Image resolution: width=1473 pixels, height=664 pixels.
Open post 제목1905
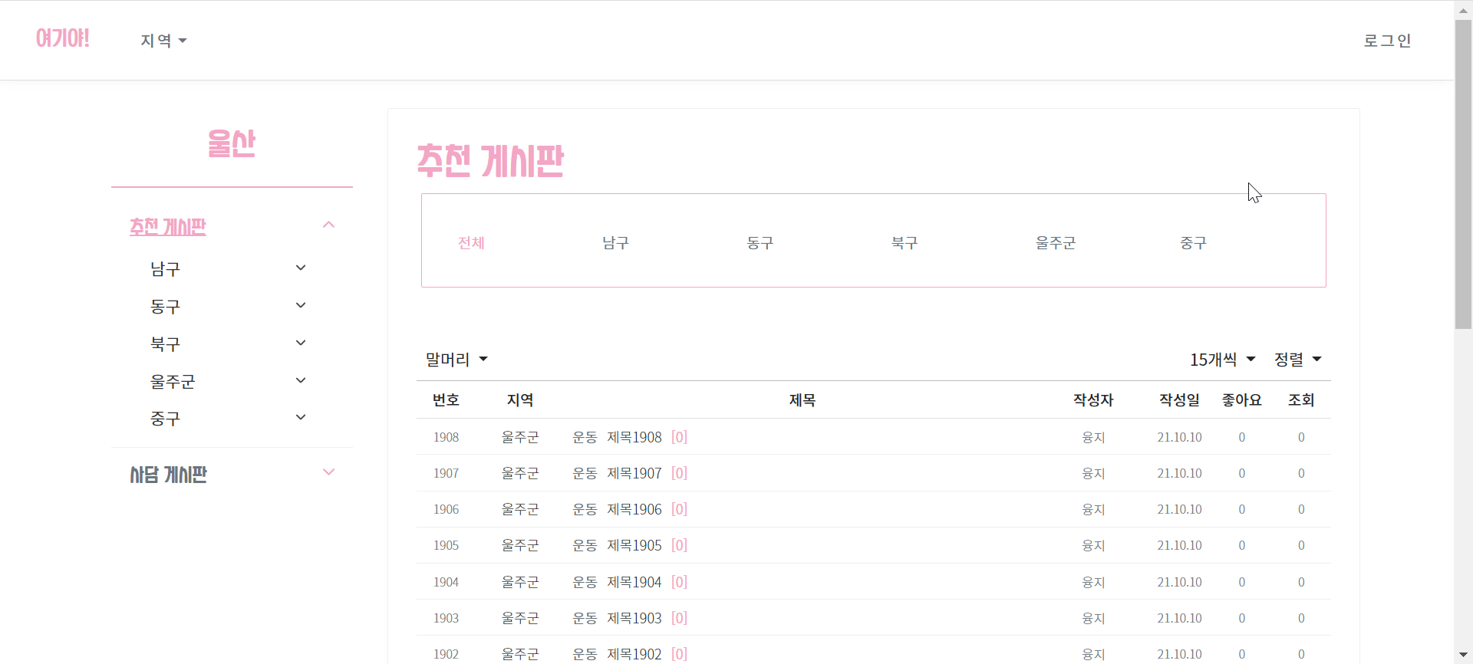point(634,545)
